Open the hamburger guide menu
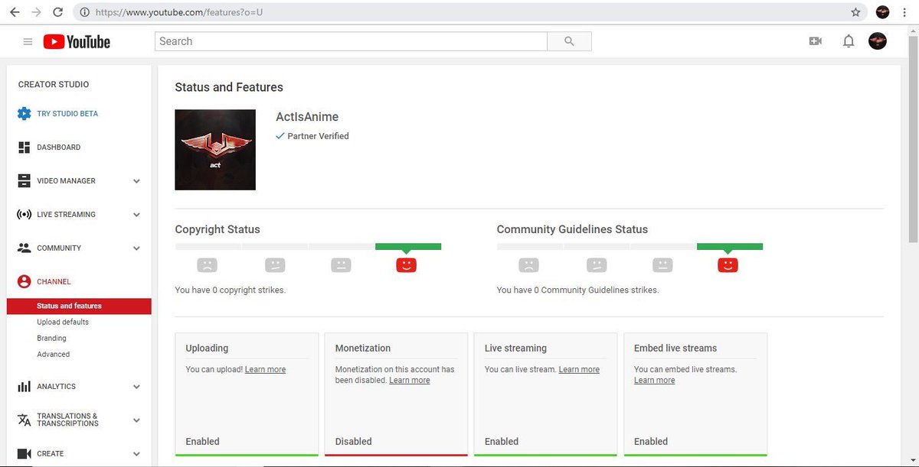This screenshot has height=467, width=919. (28, 41)
